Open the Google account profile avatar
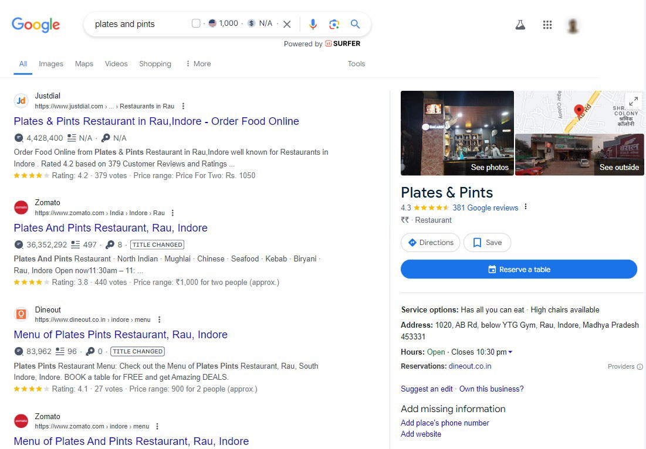This screenshot has height=449, width=646. pos(573,26)
